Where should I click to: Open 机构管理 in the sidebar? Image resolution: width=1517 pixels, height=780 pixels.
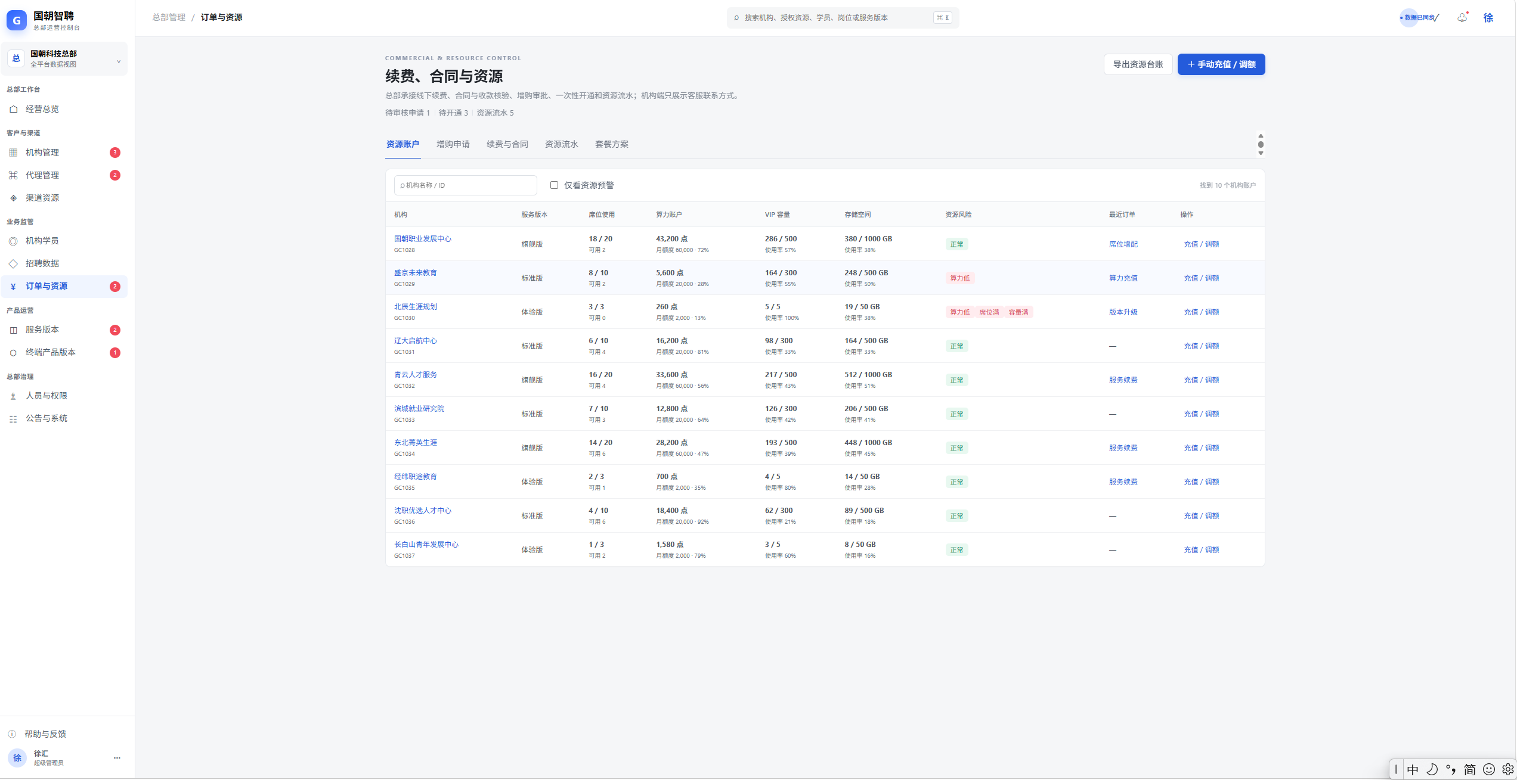[64, 153]
